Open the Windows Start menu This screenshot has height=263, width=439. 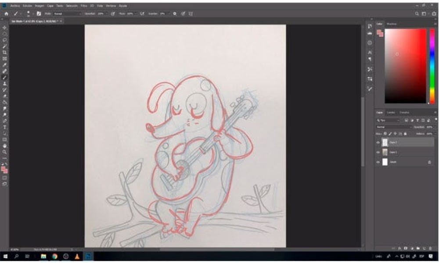click(6, 256)
